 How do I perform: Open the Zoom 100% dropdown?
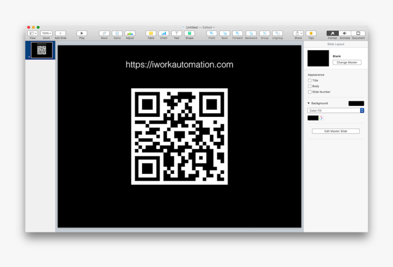coord(46,33)
